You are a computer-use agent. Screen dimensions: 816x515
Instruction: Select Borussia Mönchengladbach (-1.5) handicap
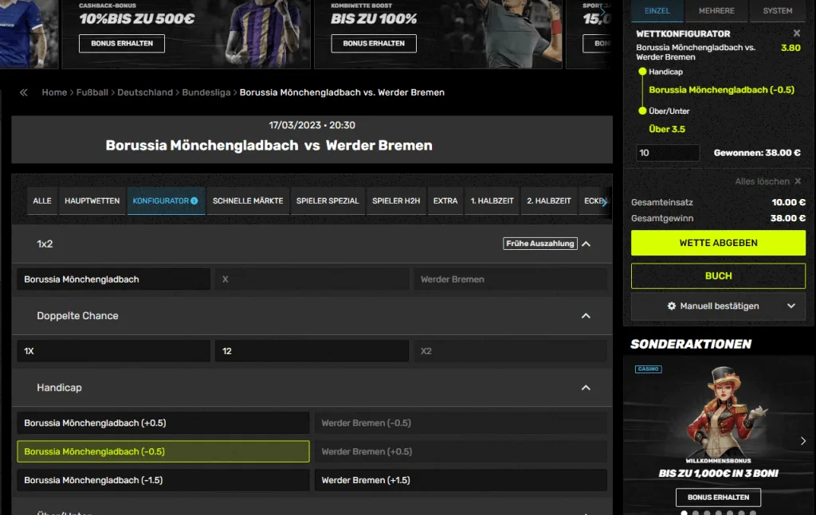click(x=163, y=480)
